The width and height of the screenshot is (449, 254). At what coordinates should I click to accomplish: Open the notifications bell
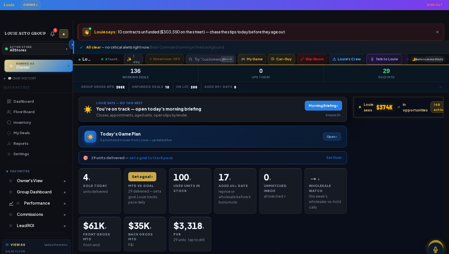(52, 34)
